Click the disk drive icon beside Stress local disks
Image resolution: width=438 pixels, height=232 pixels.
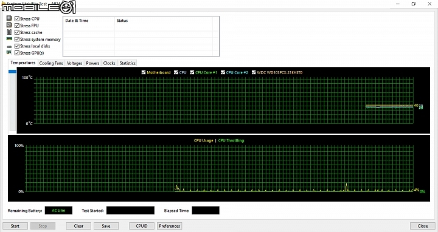coord(9,46)
